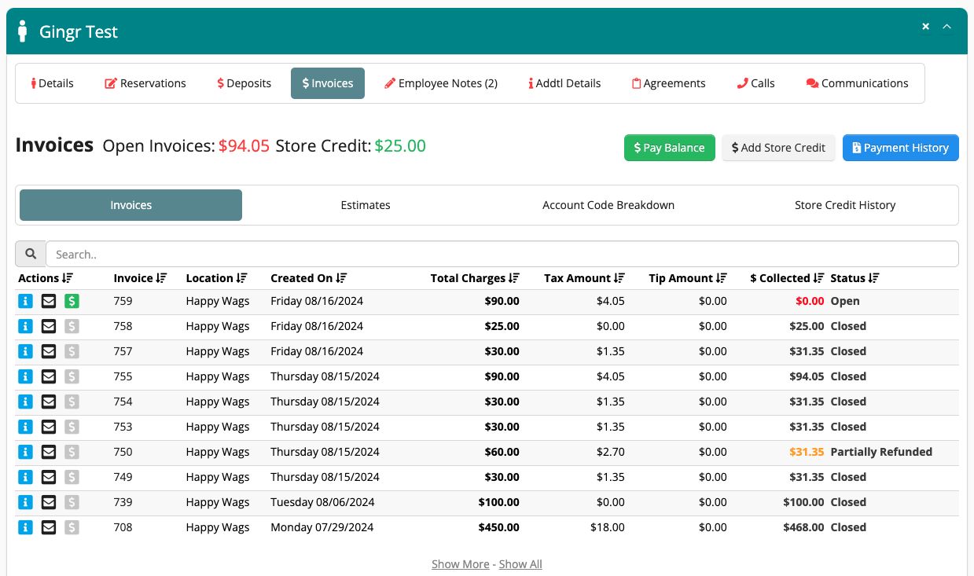Click the Show All link
This screenshot has width=974, height=576.
pos(520,563)
